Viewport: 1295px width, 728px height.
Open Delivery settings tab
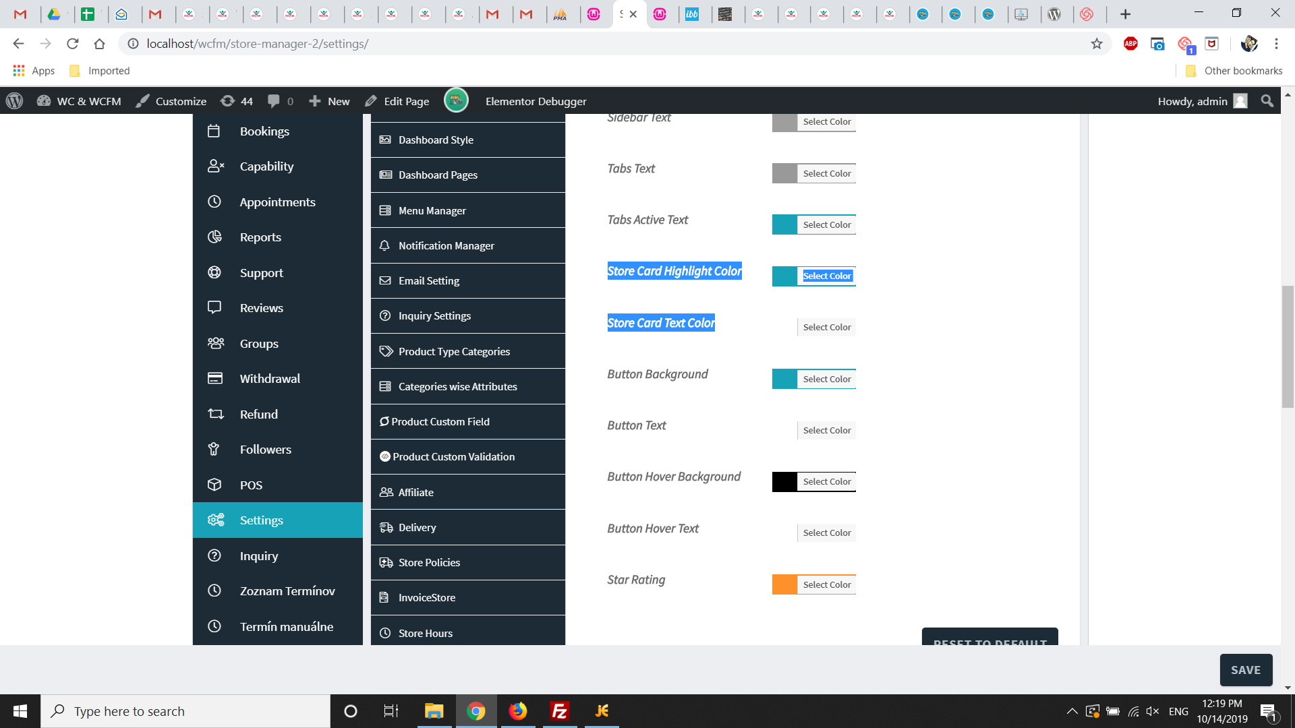tap(468, 527)
